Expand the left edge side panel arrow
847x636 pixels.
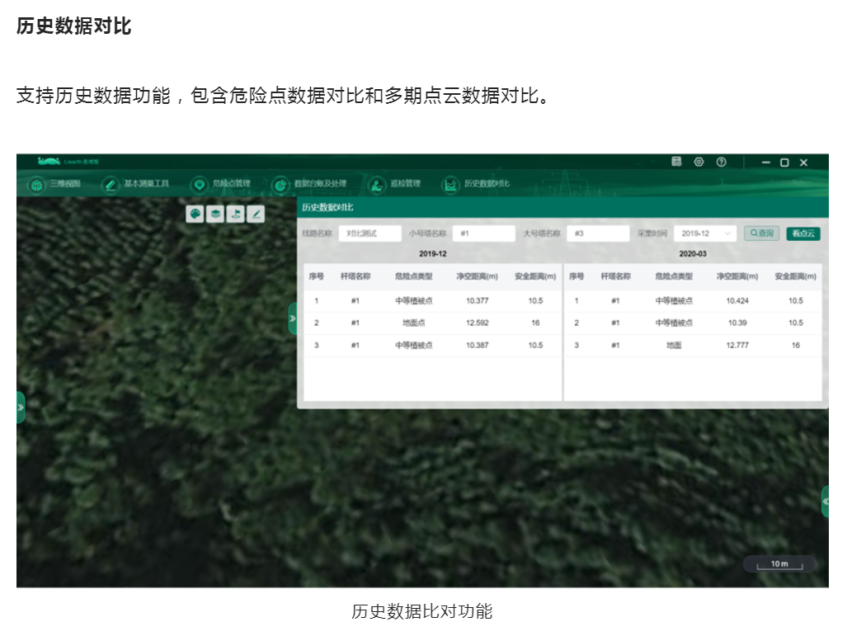click(21, 407)
